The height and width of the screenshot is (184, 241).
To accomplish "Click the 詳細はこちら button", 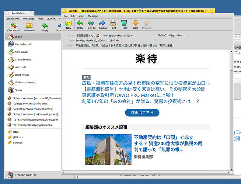I will coord(142,112).
